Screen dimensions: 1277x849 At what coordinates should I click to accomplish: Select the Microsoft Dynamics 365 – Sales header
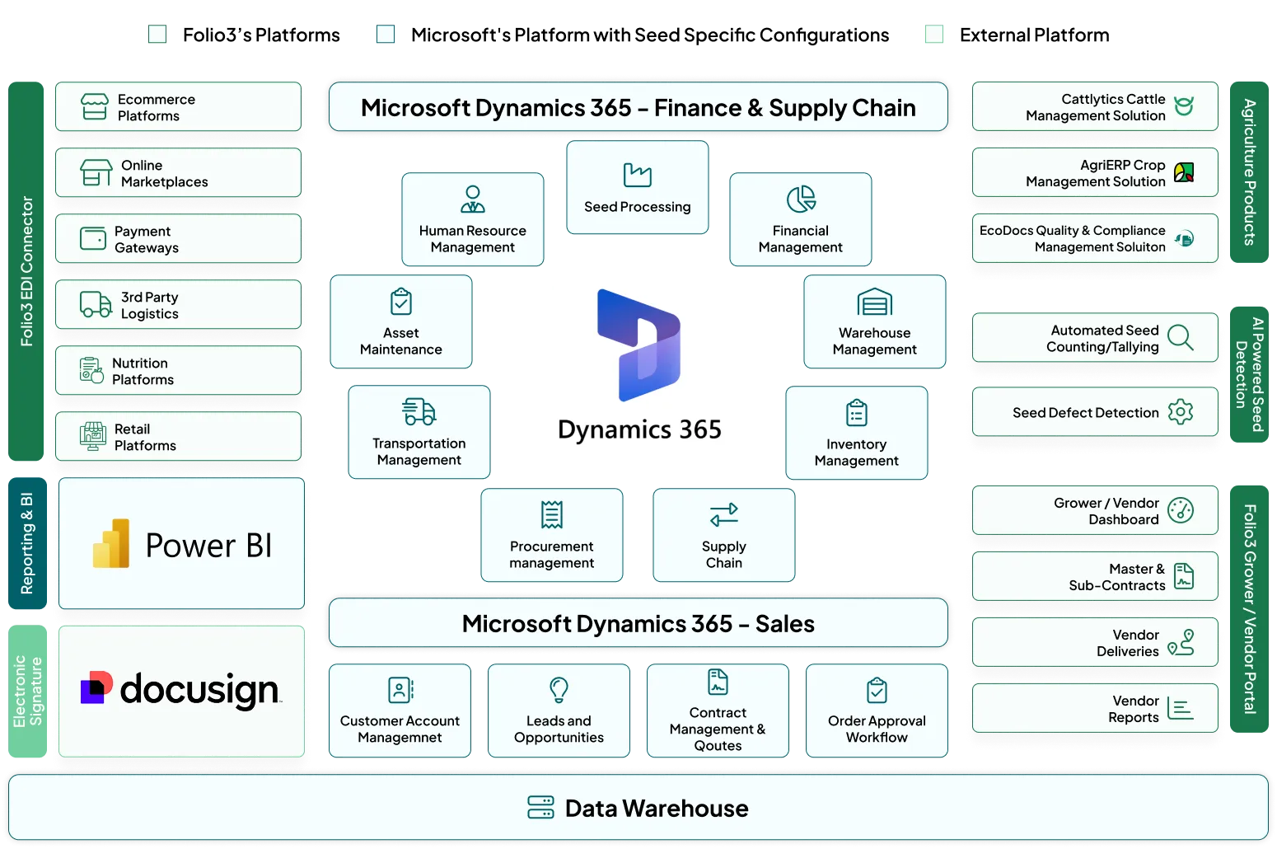coord(638,624)
